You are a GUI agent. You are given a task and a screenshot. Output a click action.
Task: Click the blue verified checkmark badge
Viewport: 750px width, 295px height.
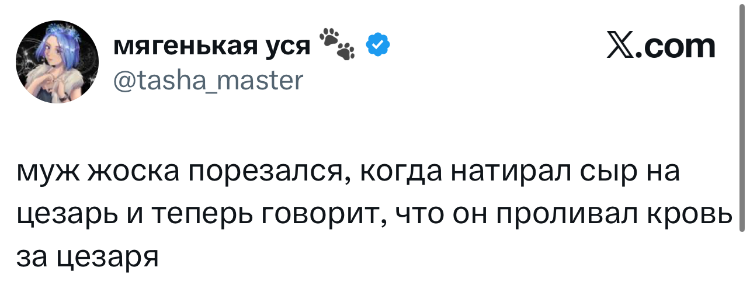pos(378,45)
